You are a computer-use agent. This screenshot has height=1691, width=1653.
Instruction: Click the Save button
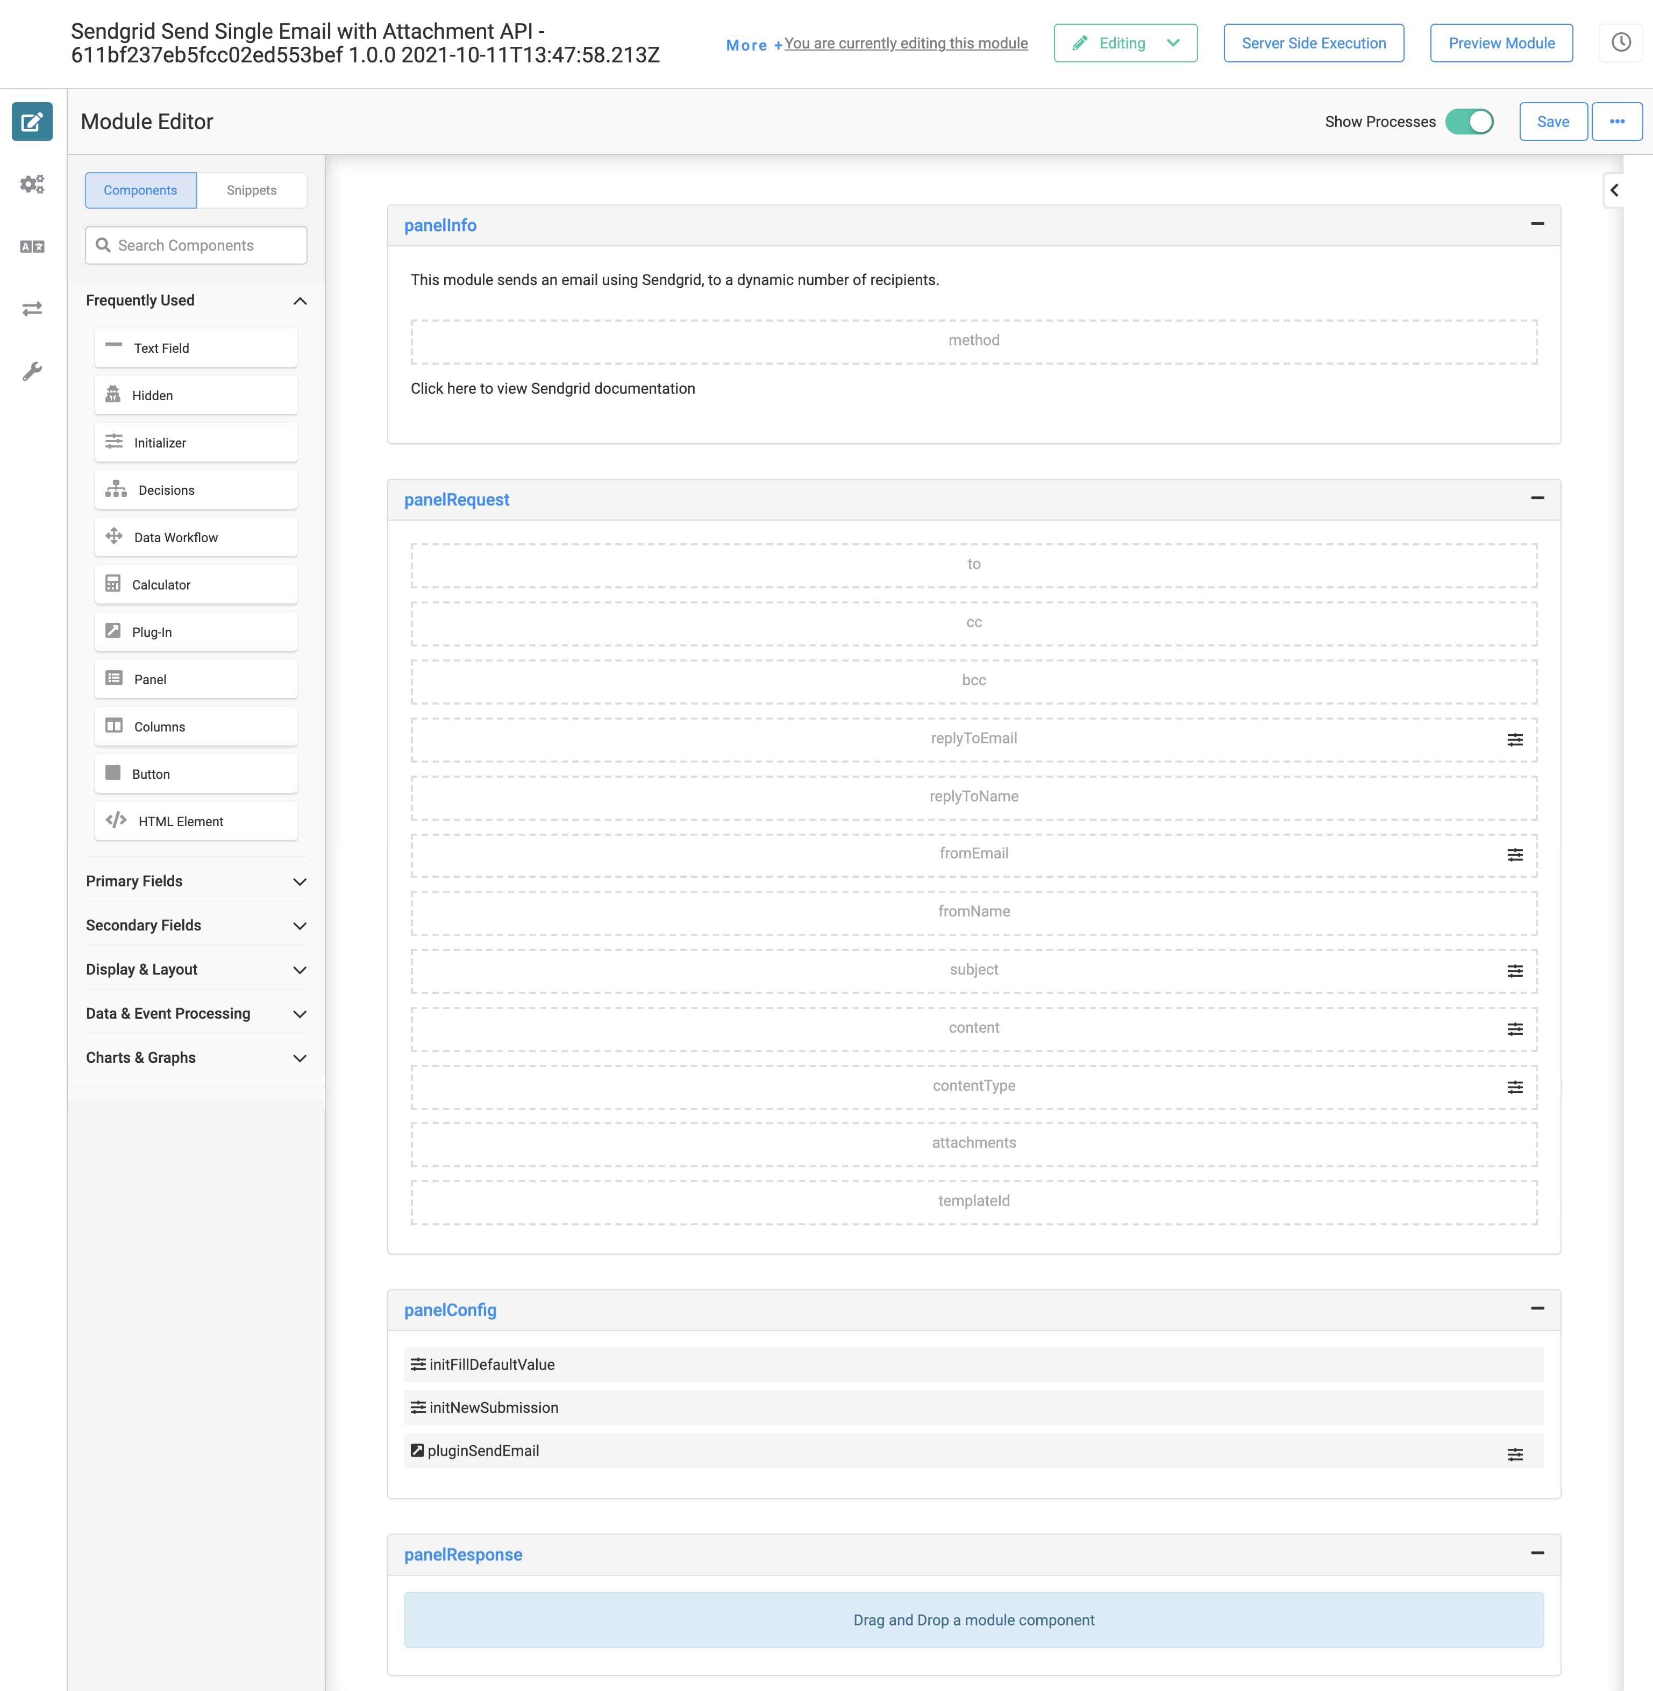(x=1553, y=122)
